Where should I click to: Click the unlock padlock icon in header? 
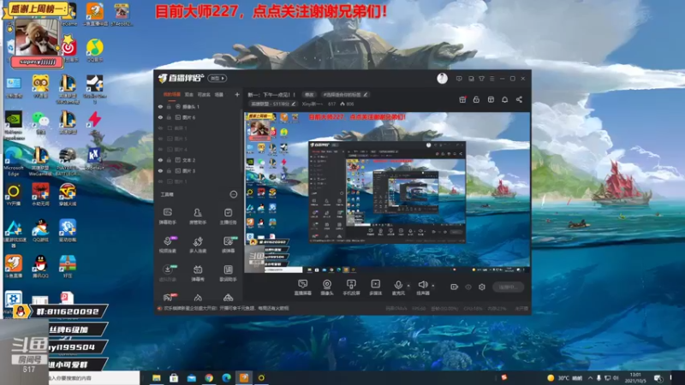(476, 99)
